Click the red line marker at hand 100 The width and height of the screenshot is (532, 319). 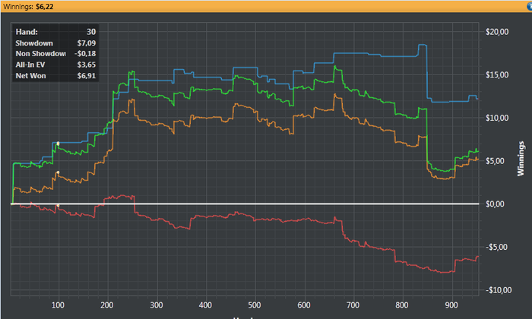point(58,205)
